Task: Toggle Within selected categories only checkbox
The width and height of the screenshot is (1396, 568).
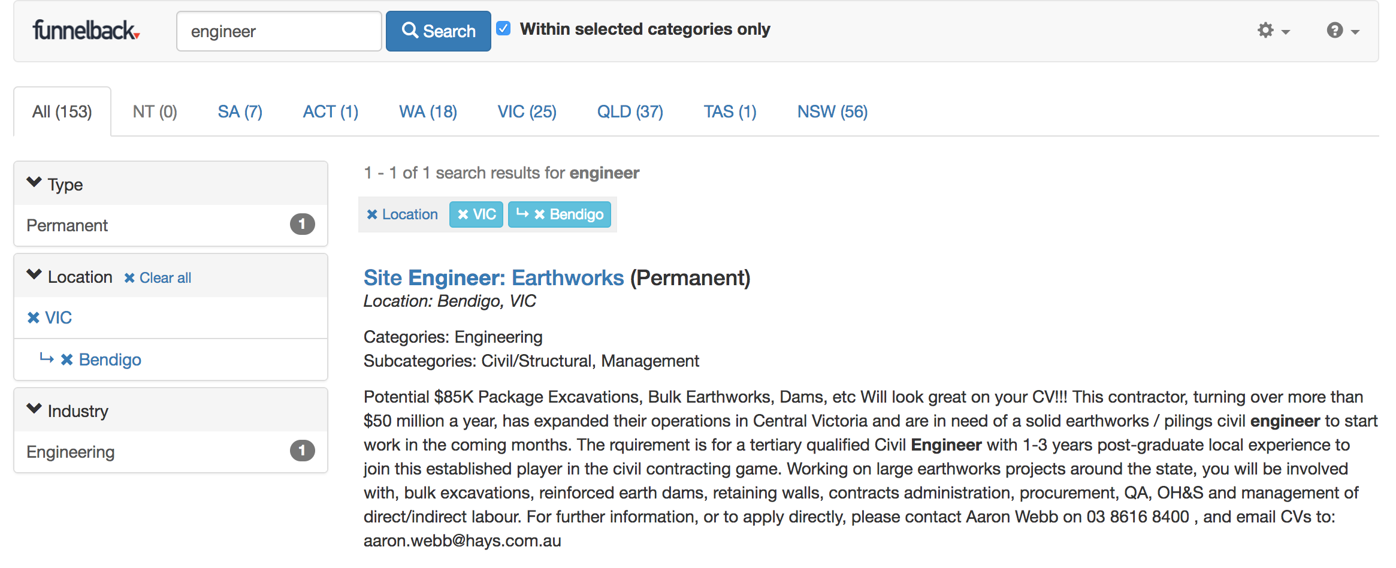Action: (504, 29)
